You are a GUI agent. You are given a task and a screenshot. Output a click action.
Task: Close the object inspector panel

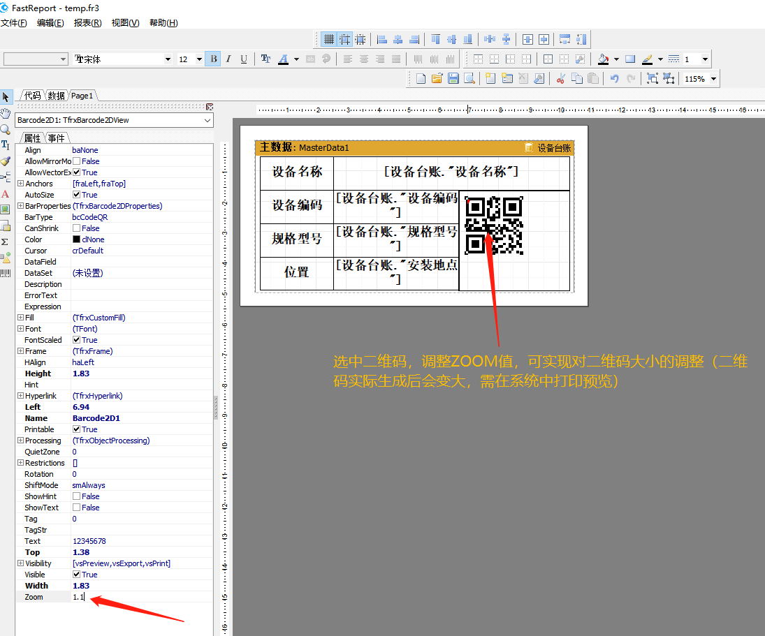[x=210, y=107]
